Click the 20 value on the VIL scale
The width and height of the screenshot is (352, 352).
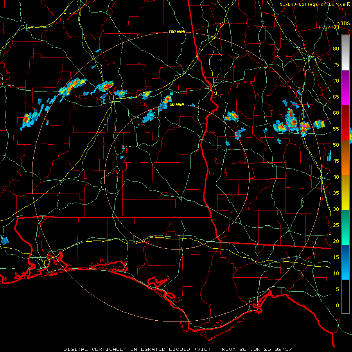tap(336, 241)
